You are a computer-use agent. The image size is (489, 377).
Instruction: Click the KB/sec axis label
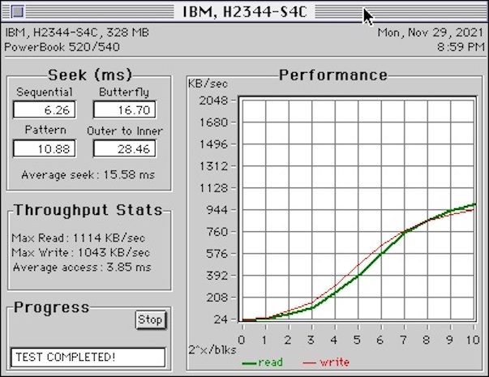[x=208, y=84]
